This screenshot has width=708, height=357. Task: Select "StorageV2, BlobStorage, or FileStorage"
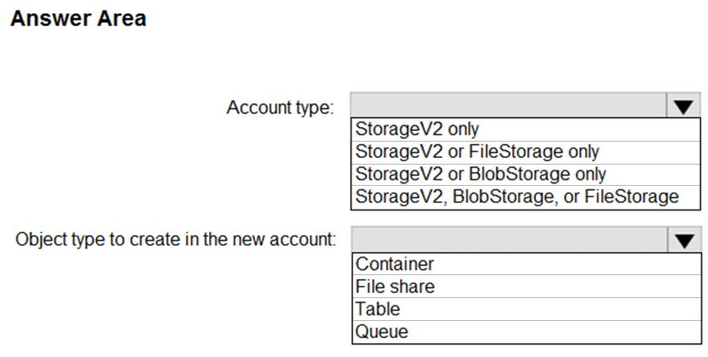click(x=516, y=196)
